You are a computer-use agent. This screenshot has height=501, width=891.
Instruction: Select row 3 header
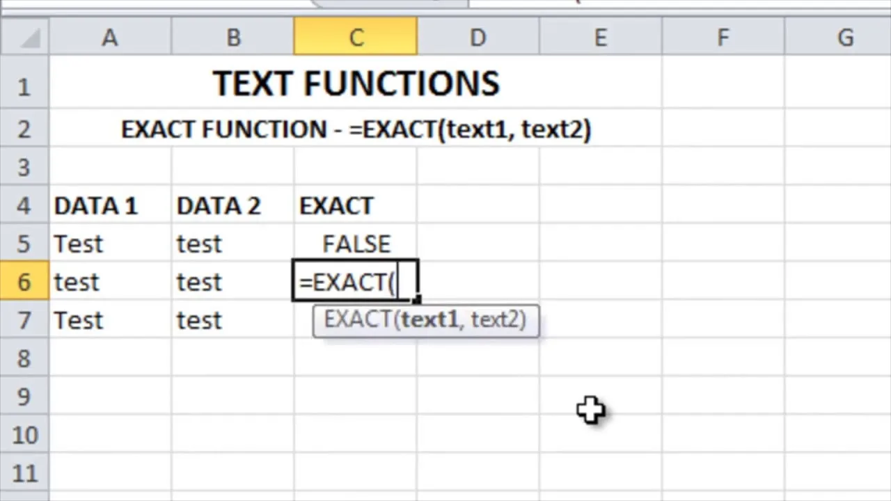[24, 167]
